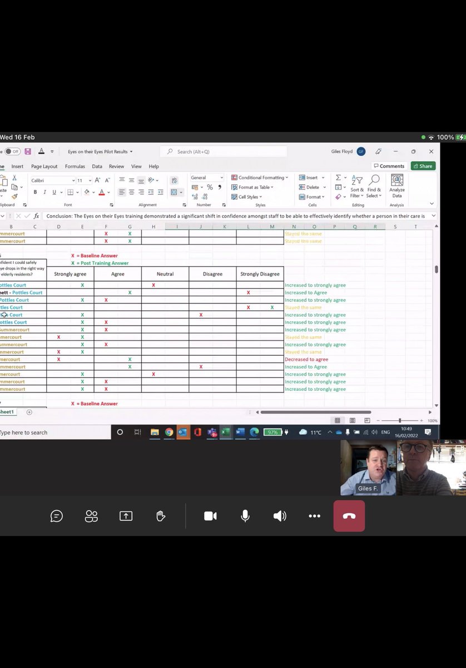
Task: Open the Find & Select menu
Action: click(374, 186)
